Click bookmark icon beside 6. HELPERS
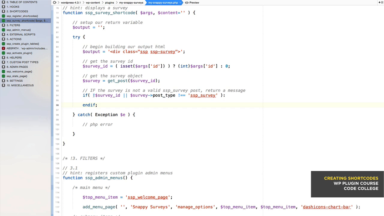Viewport: 384px width, 216px height. 4,58
